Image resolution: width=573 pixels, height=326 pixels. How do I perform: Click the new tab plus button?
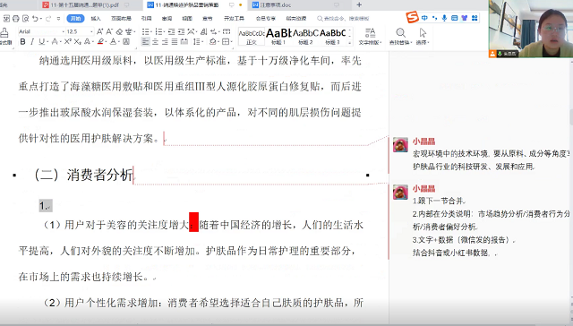359,4
